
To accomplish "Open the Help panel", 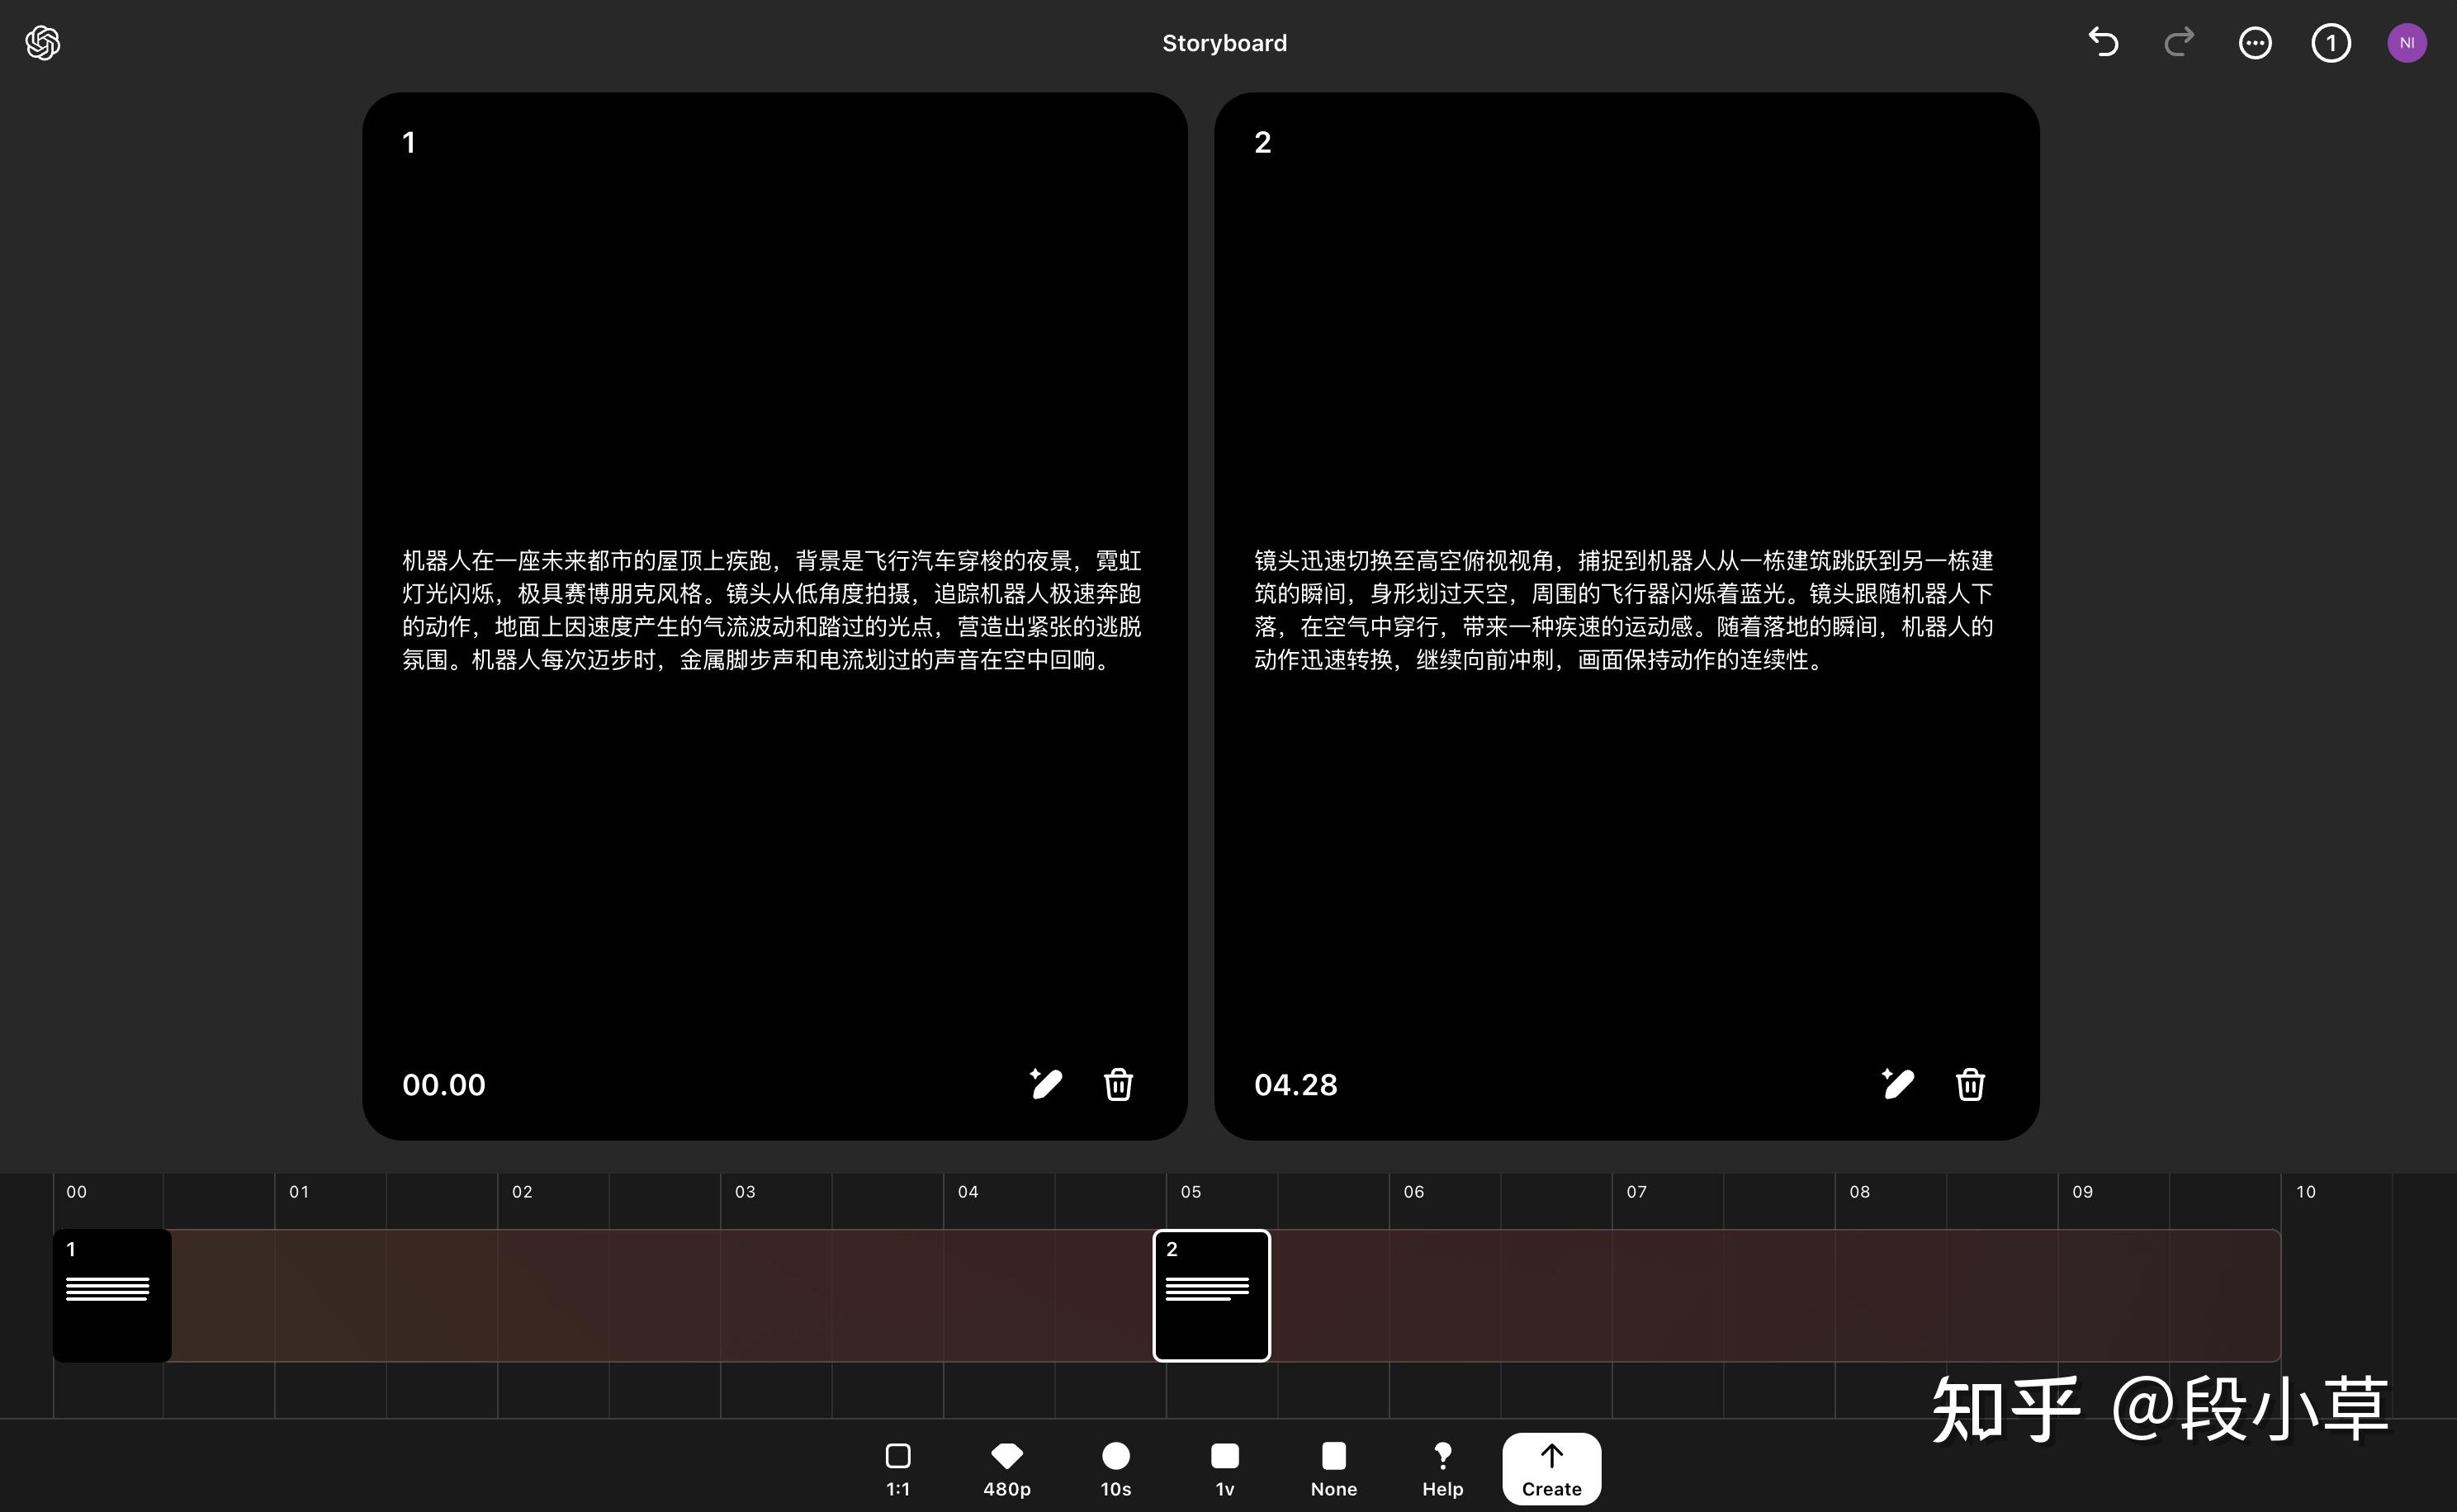I will [x=1442, y=1468].
